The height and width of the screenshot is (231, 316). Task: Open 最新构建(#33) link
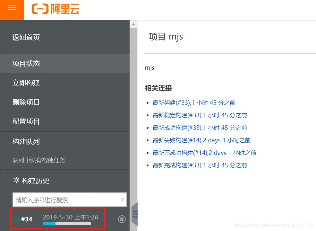pos(194,103)
